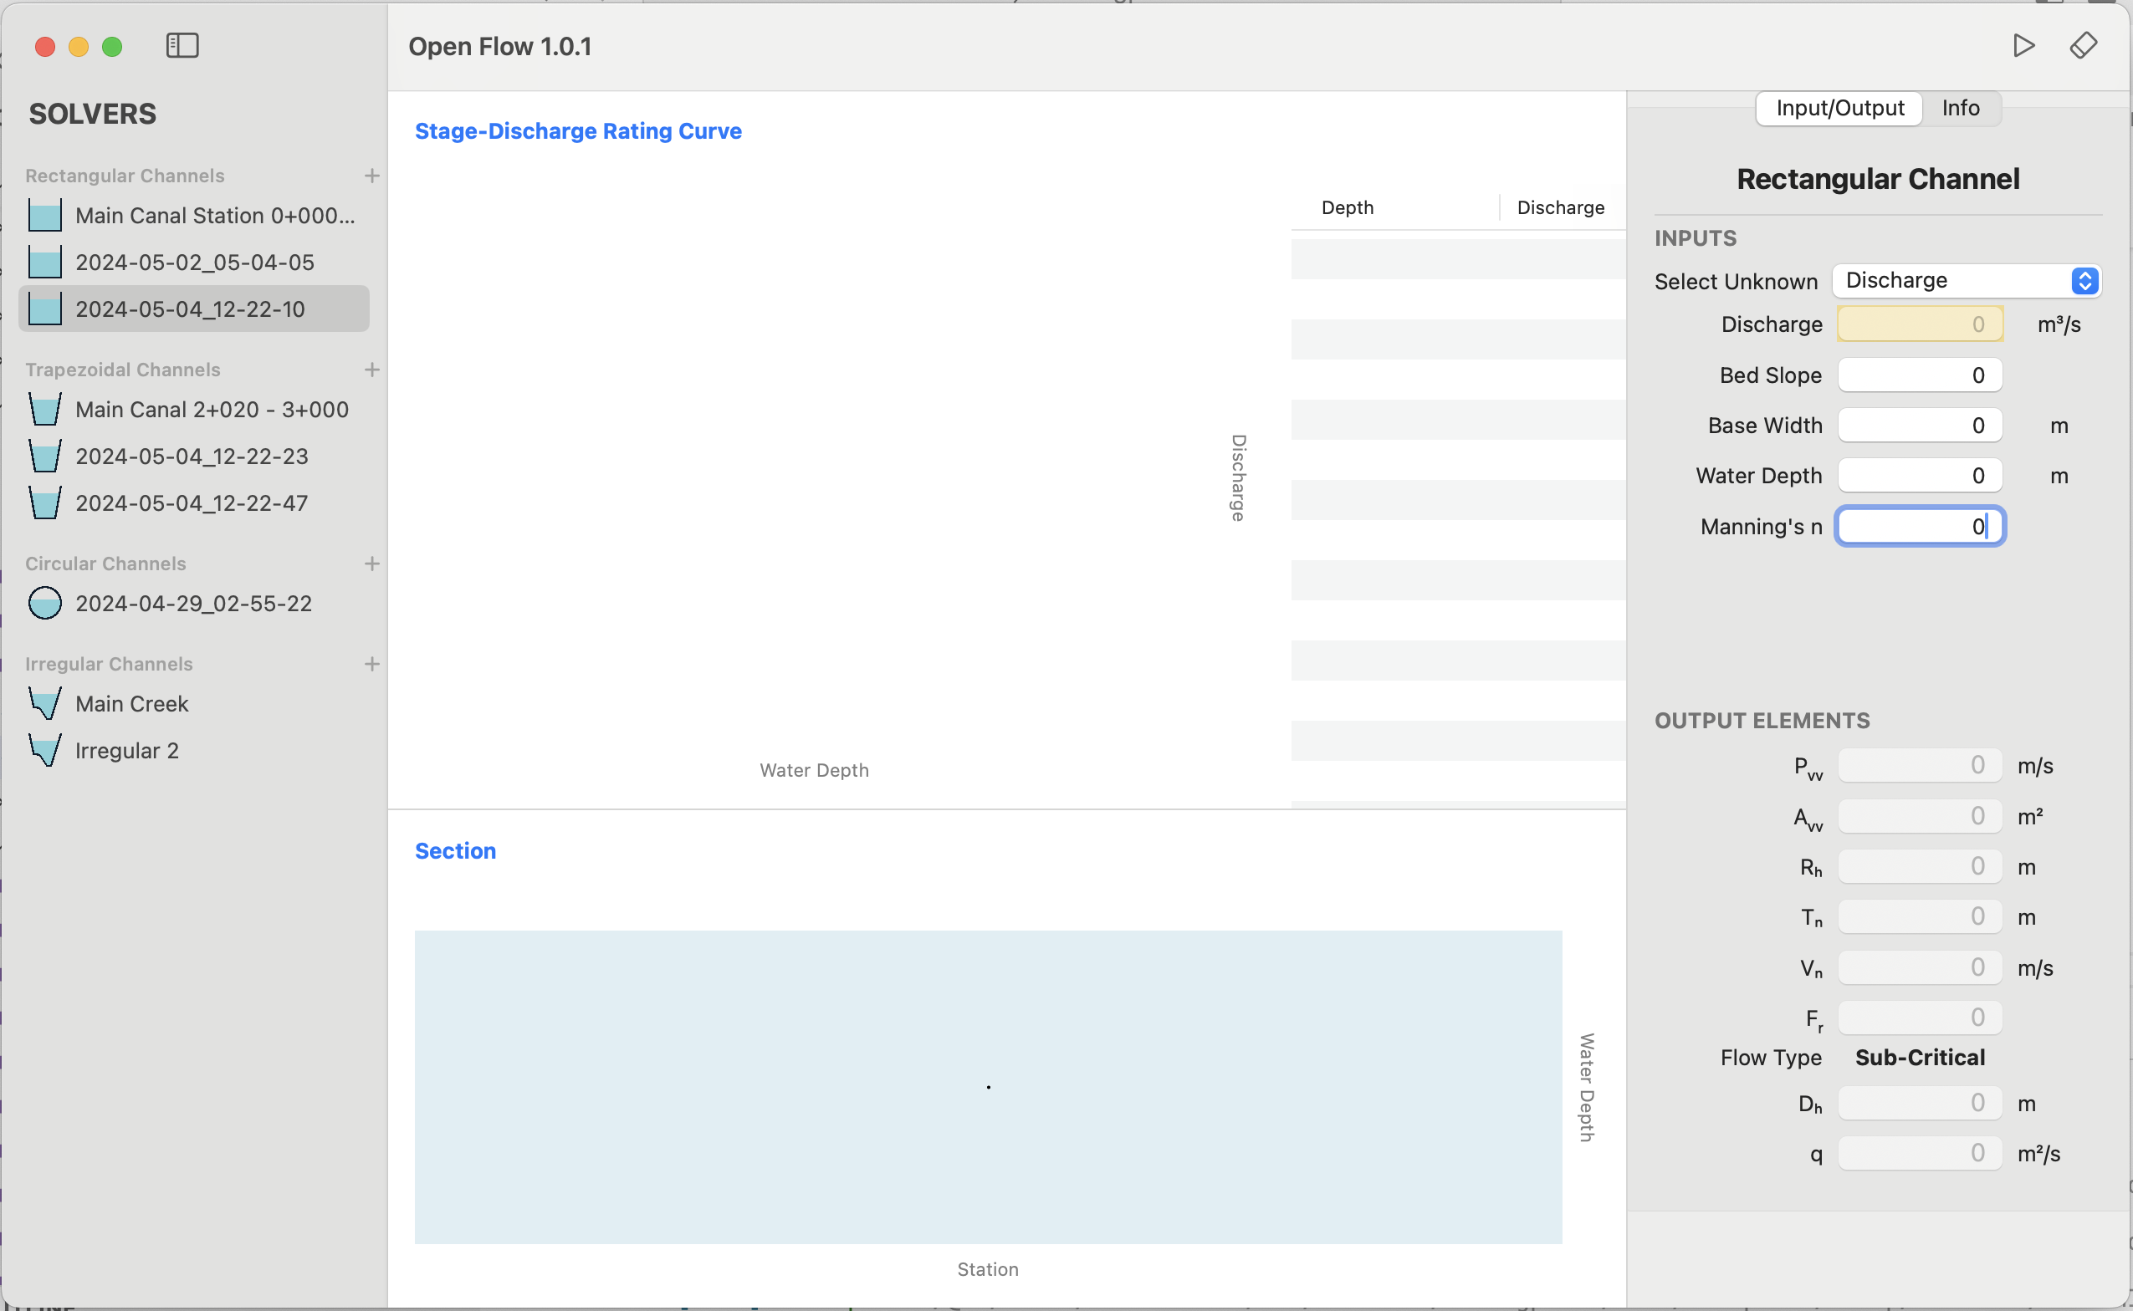
Task: Toggle the sidebar panel icon
Action: pos(182,45)
